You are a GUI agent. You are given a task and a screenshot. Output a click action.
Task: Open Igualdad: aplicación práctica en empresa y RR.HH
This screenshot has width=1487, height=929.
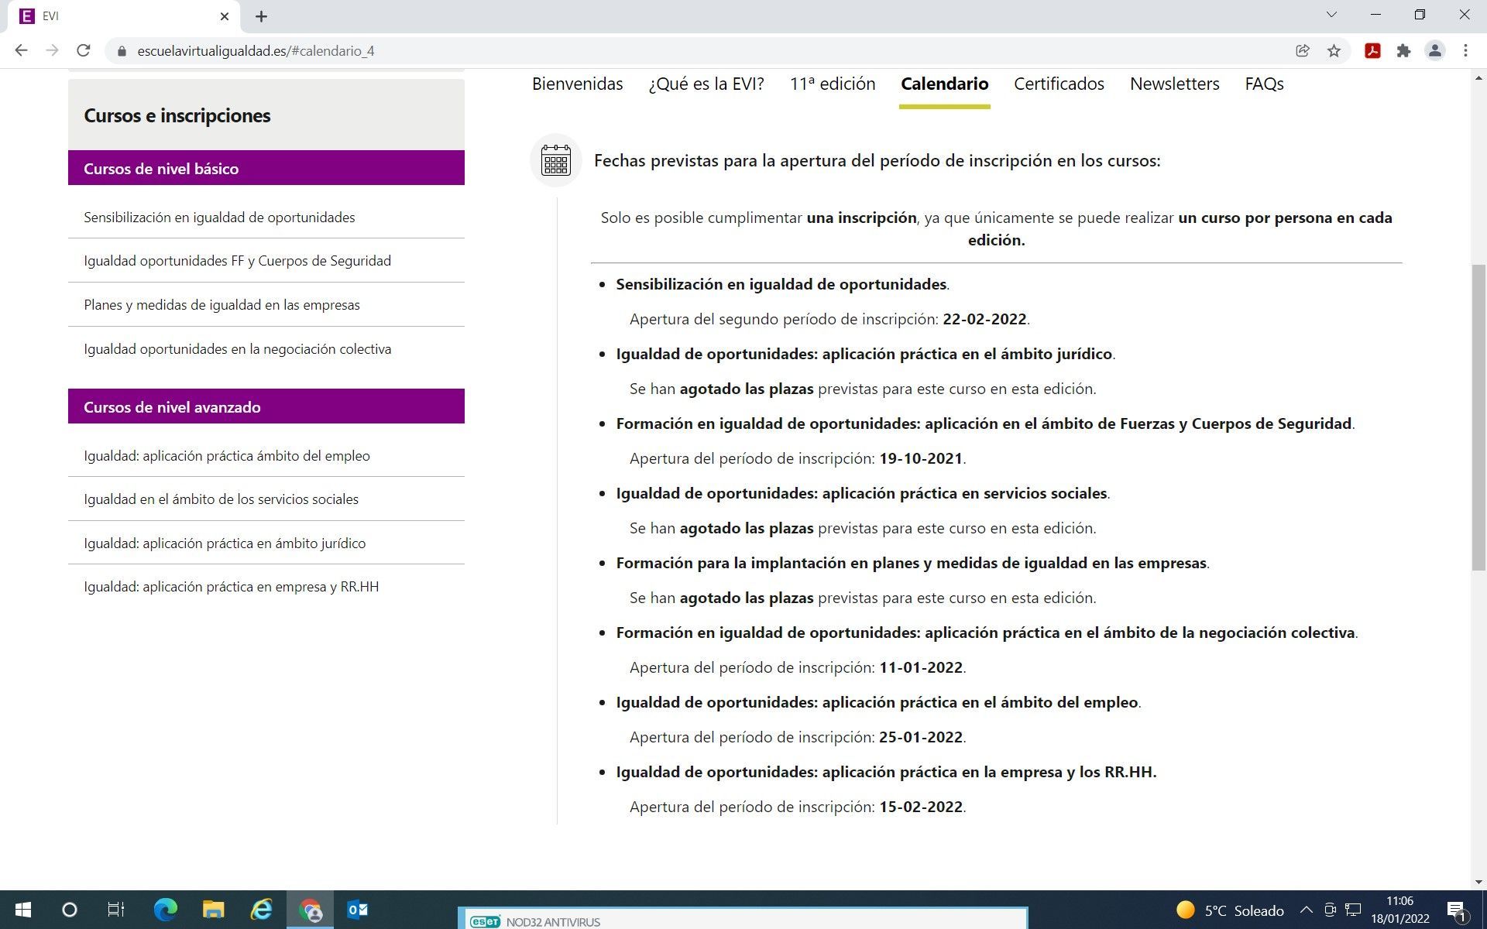point(231,587)
